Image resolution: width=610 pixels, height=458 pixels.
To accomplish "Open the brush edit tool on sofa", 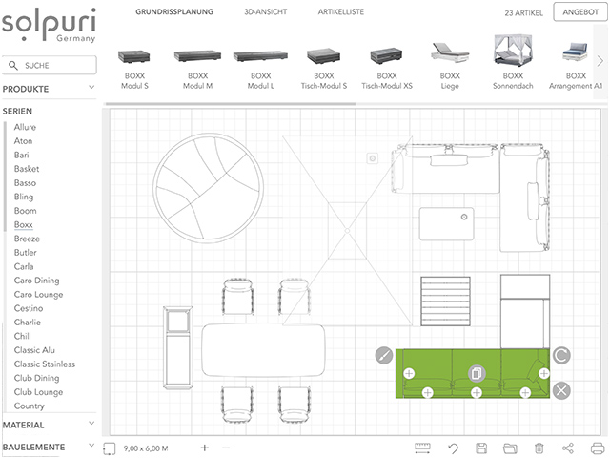I will (383, 355).
